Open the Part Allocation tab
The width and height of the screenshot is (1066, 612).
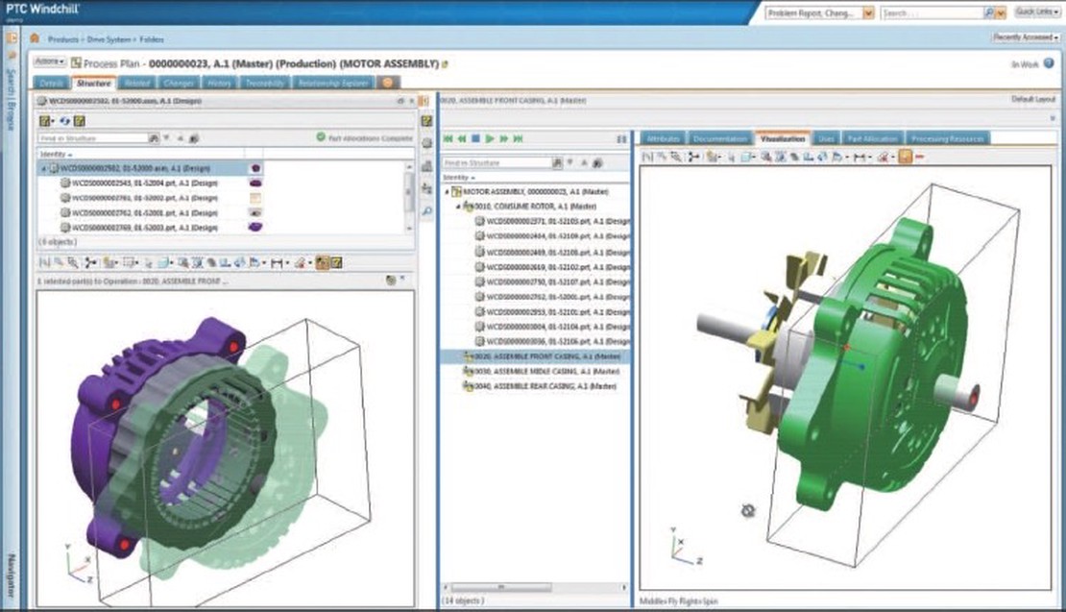click(873, 139)
